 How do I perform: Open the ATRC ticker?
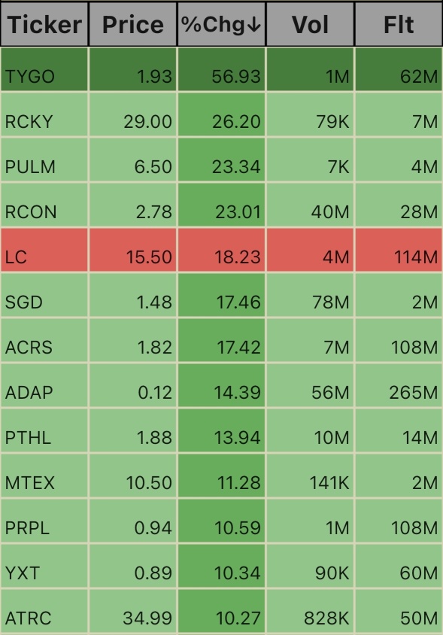pos(28,618)
